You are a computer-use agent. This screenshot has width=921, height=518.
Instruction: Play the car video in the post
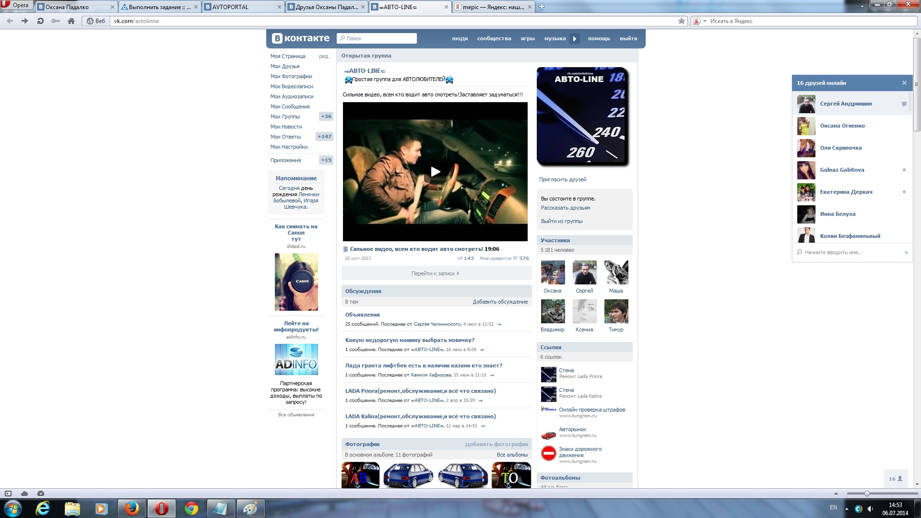tap(435, 172)
